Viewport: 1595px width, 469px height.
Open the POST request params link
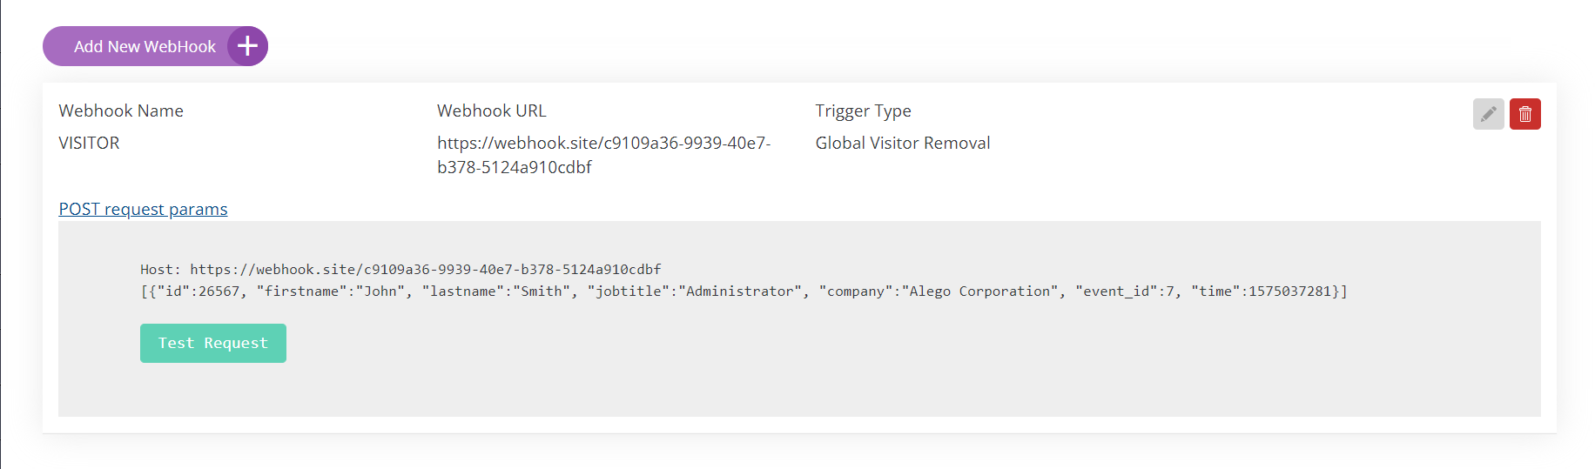click(143, 210)
